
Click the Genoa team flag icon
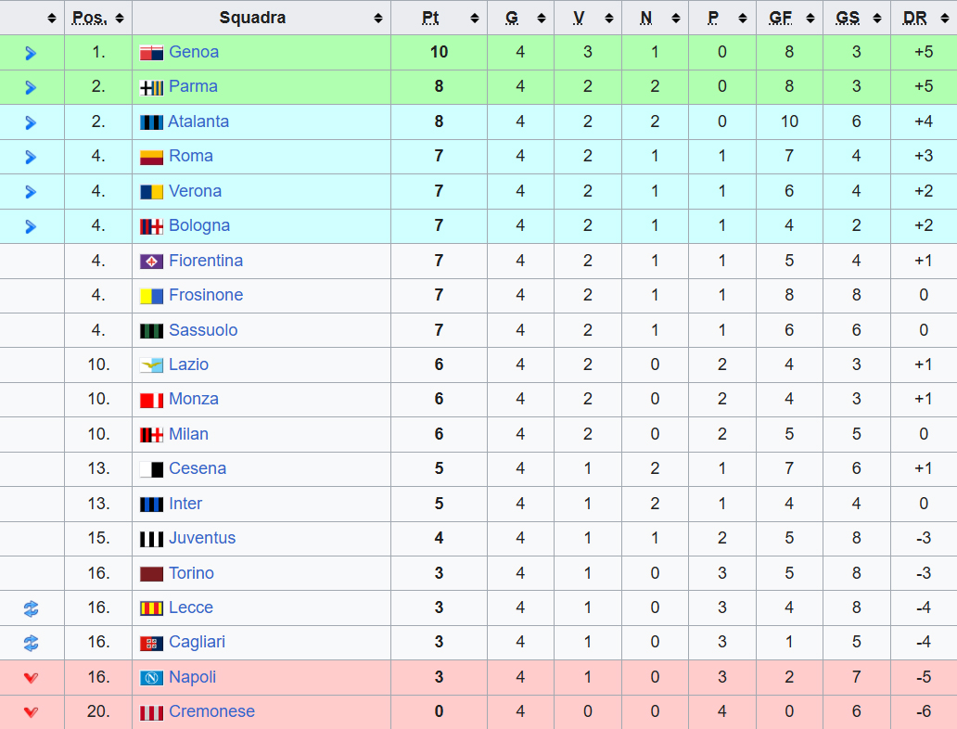click(x=151, y=53)
